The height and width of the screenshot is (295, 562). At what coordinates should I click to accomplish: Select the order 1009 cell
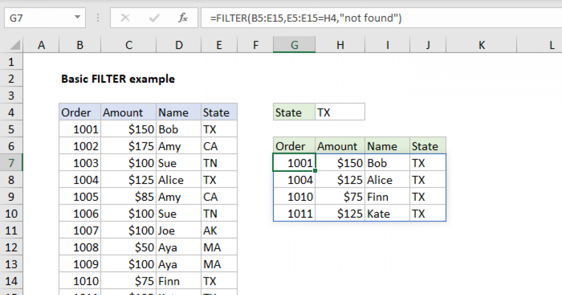(x=80, y=264)
